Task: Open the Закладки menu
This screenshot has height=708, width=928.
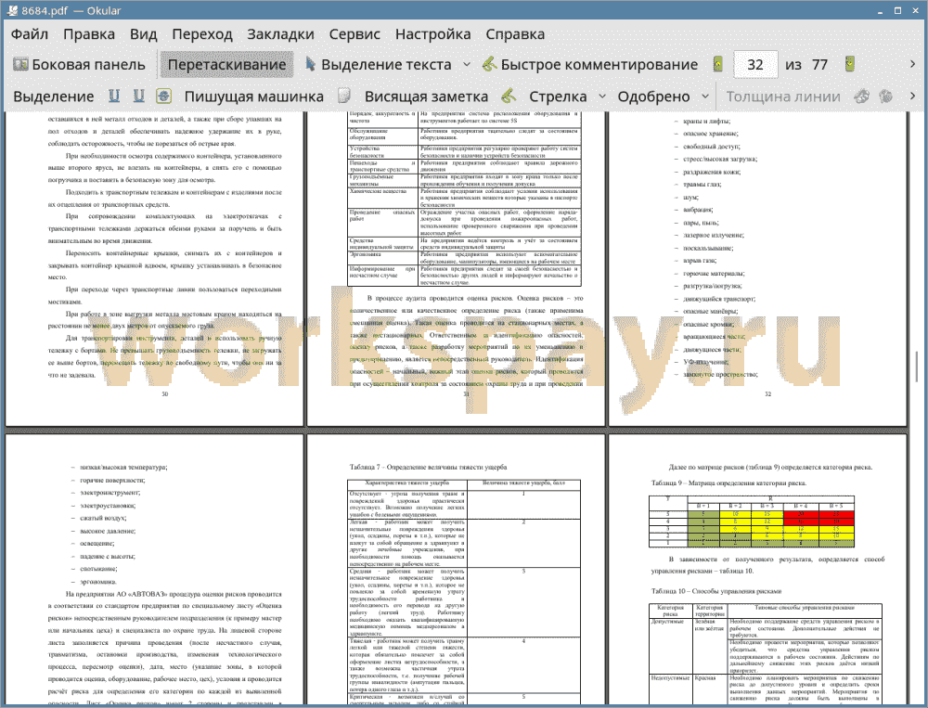Action: coord(280,34)
